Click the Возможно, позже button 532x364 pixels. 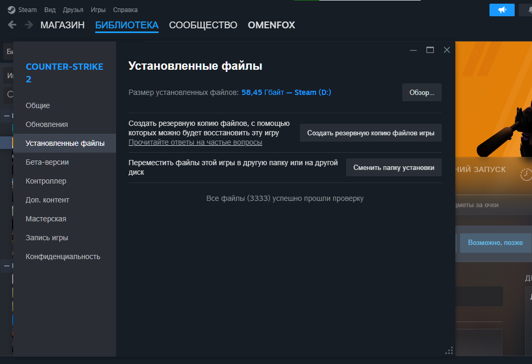(495, 243)
